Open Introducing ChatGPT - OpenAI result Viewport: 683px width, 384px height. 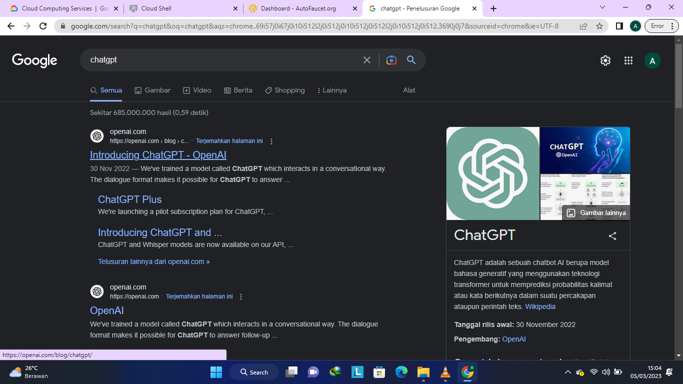158,155
